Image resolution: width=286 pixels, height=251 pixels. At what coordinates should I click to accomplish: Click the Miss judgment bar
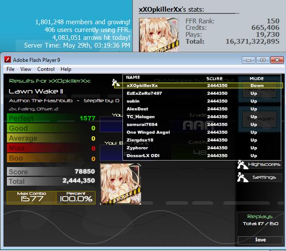click(51, 148)
